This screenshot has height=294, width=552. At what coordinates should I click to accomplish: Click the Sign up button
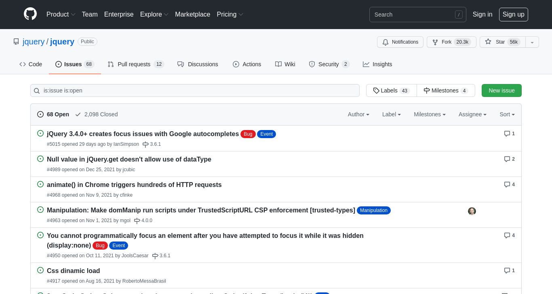point(513,15)
